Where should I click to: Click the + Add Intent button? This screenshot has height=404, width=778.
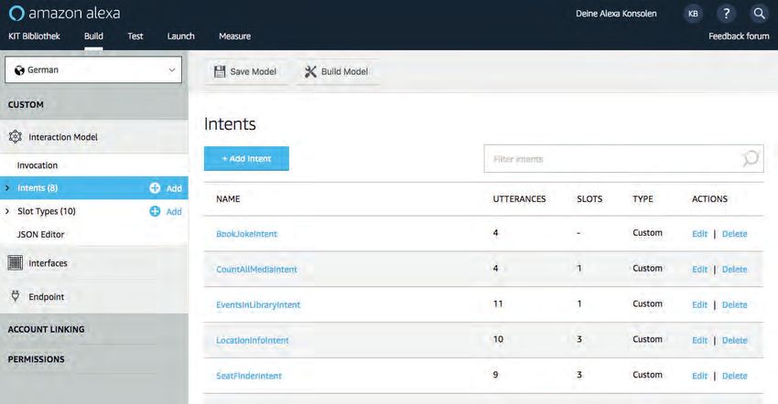click(x=246, y=158)
